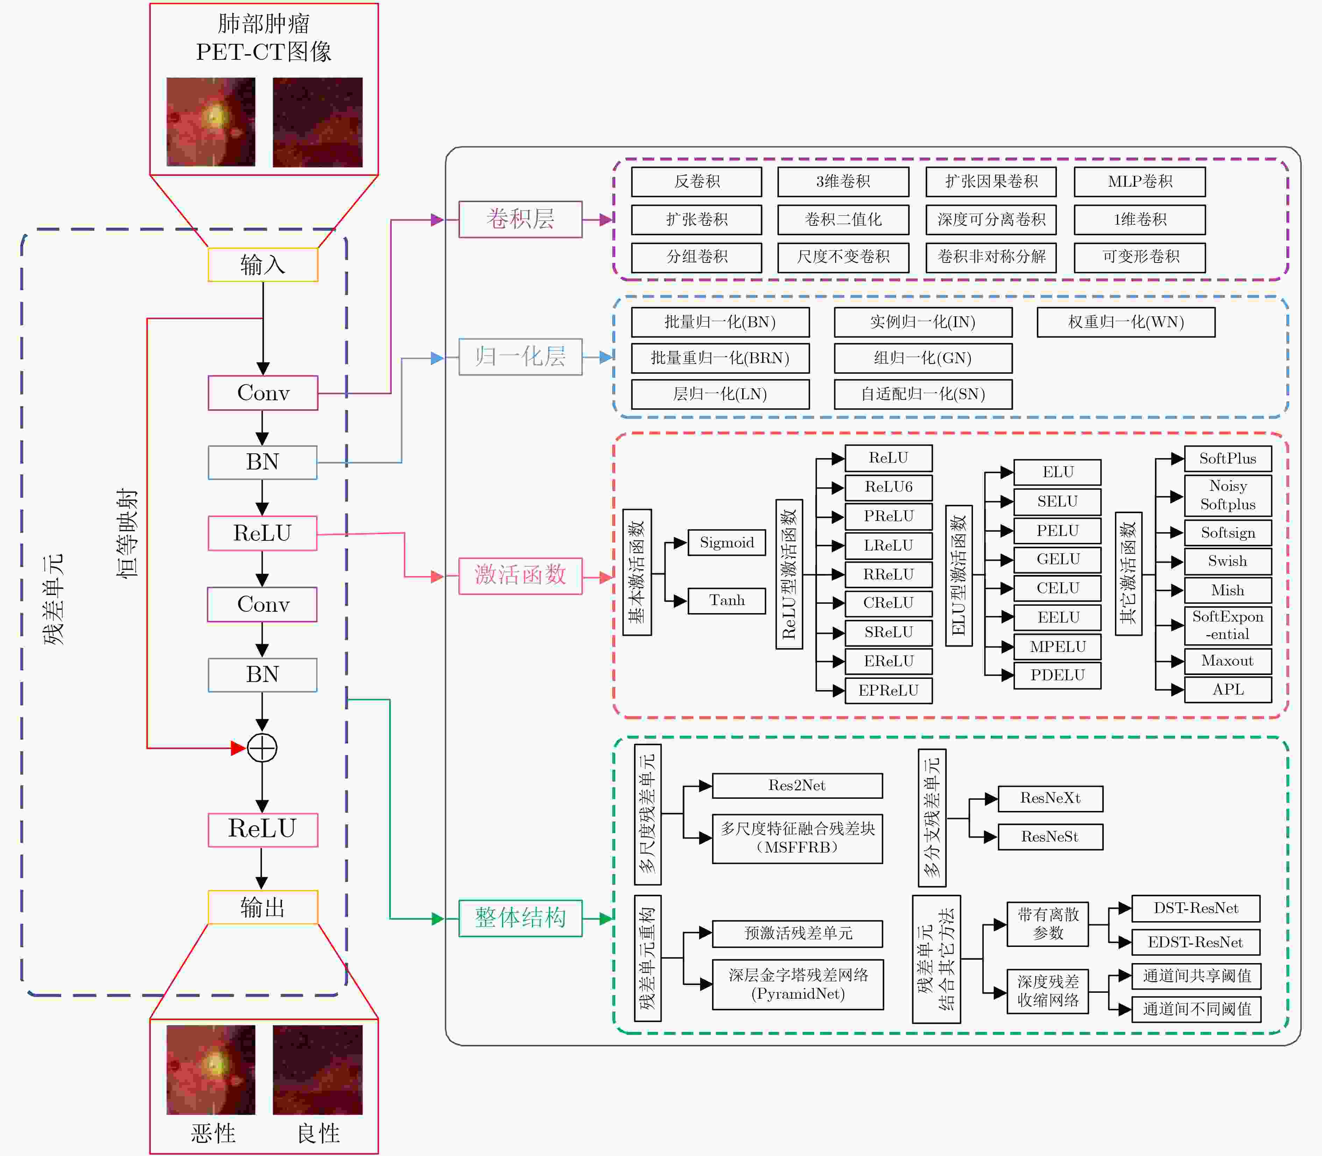The width and height of the screenshot is (1322, 1156).
Task: Click the 归一化层 label box
Action: 520,357
